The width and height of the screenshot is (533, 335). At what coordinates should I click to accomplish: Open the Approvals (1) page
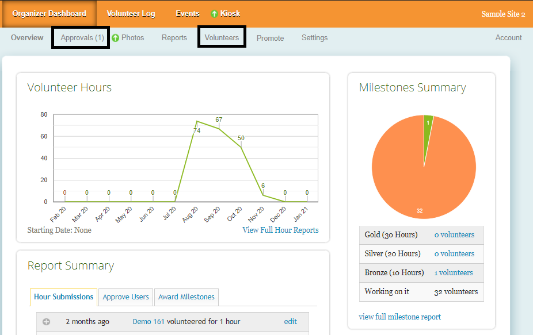pos(82,38)
